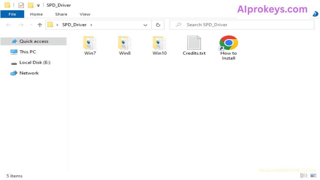The image size is (320, 180).
Task: Expand chevron before SPD_Driver in path
Action: coord(57,25)
